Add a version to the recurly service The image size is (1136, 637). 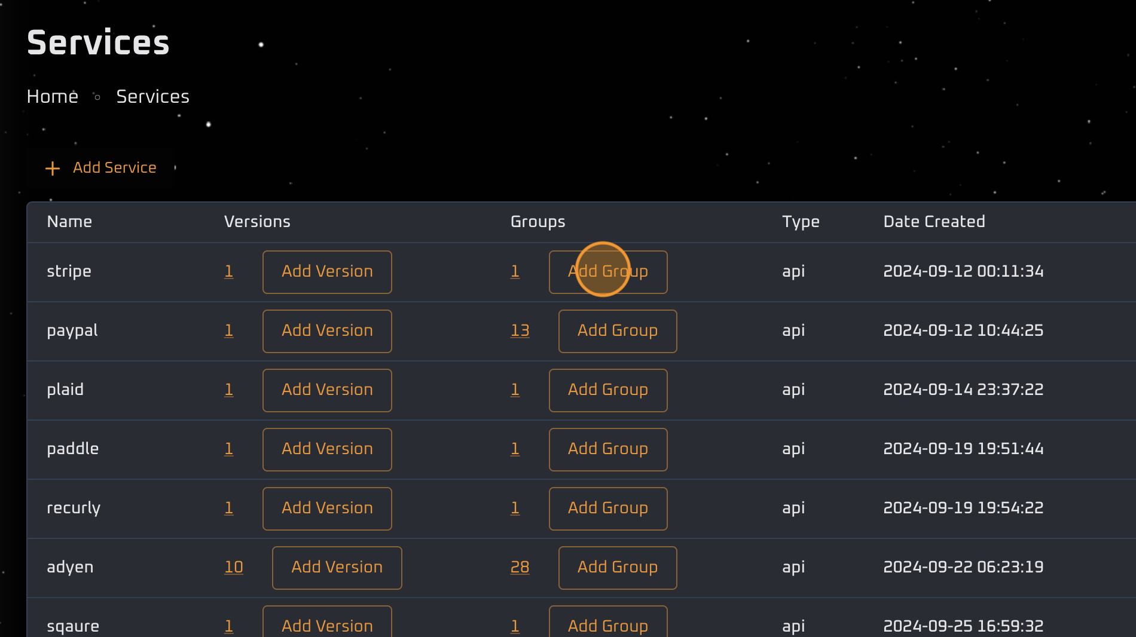pyautogui.click(x=327, y=509)
